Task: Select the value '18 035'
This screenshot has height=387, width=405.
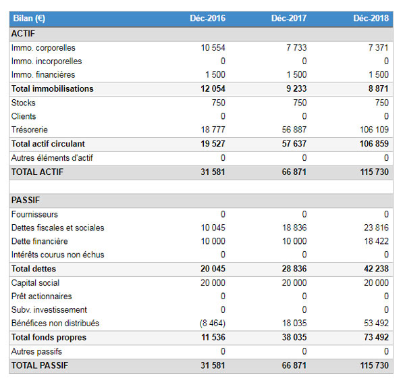Action: 294,323
